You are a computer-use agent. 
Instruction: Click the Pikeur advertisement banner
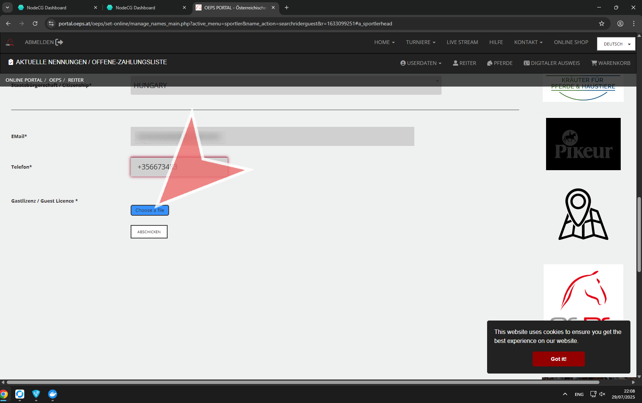pyautogui.click(x=583, y=144)
